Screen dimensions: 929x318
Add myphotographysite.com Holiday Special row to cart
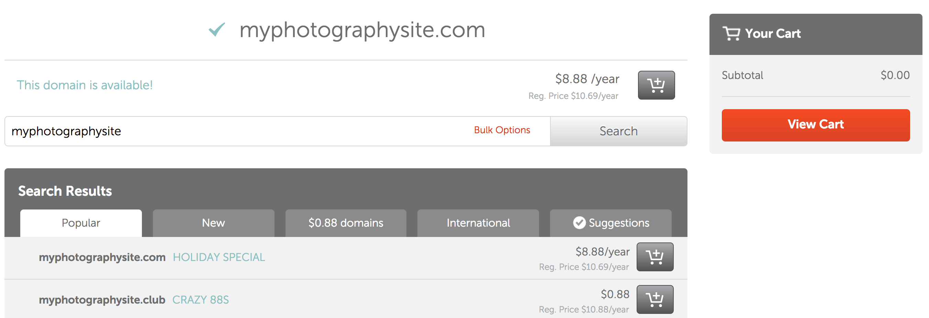click(654, 257)
